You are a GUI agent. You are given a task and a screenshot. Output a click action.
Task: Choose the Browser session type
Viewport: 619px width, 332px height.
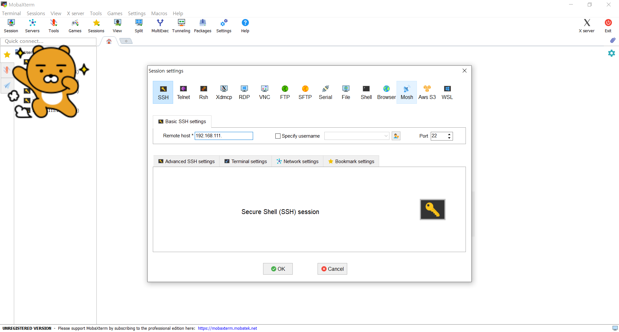point(387,92)
